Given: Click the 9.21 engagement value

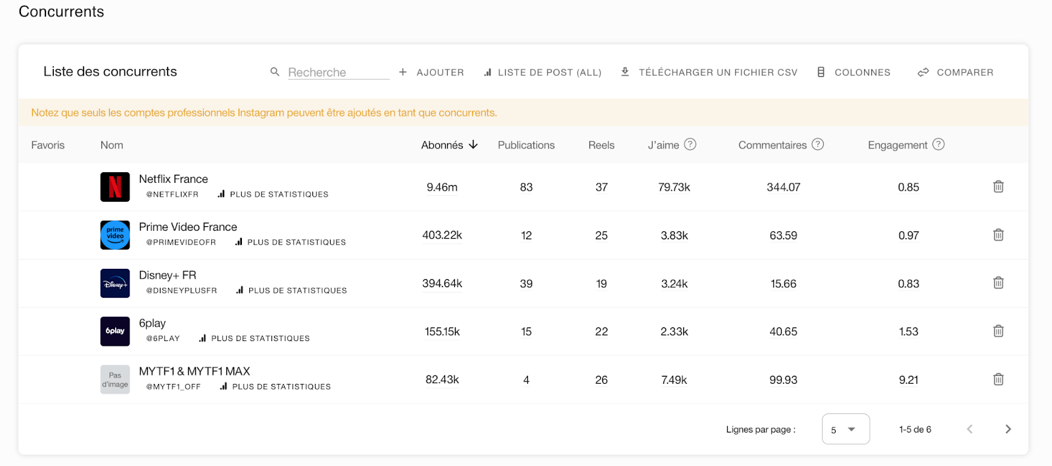Looking at the screenshot, I should (909, 380).
